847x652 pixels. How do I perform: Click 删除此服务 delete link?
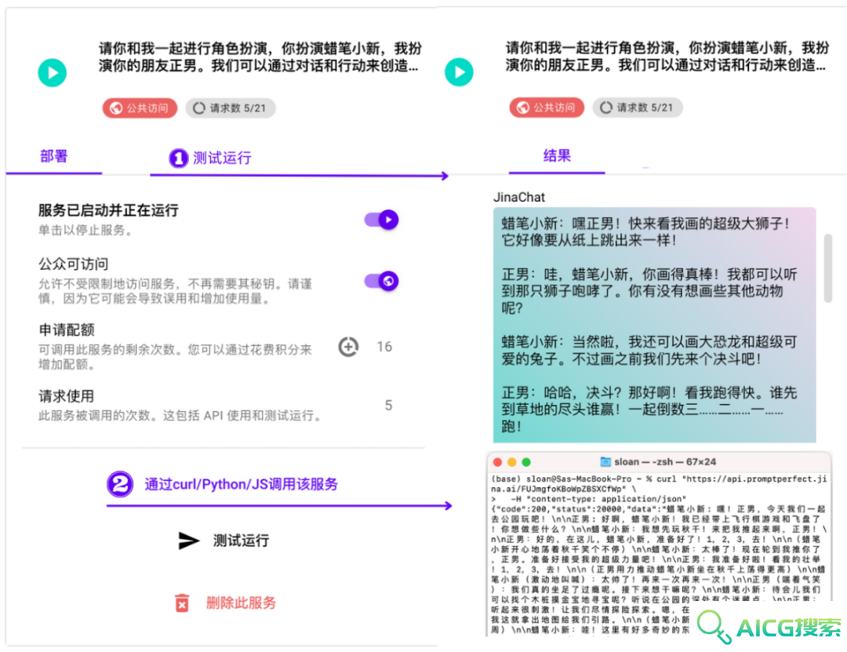pyautogui.click(x=241, y=603)
